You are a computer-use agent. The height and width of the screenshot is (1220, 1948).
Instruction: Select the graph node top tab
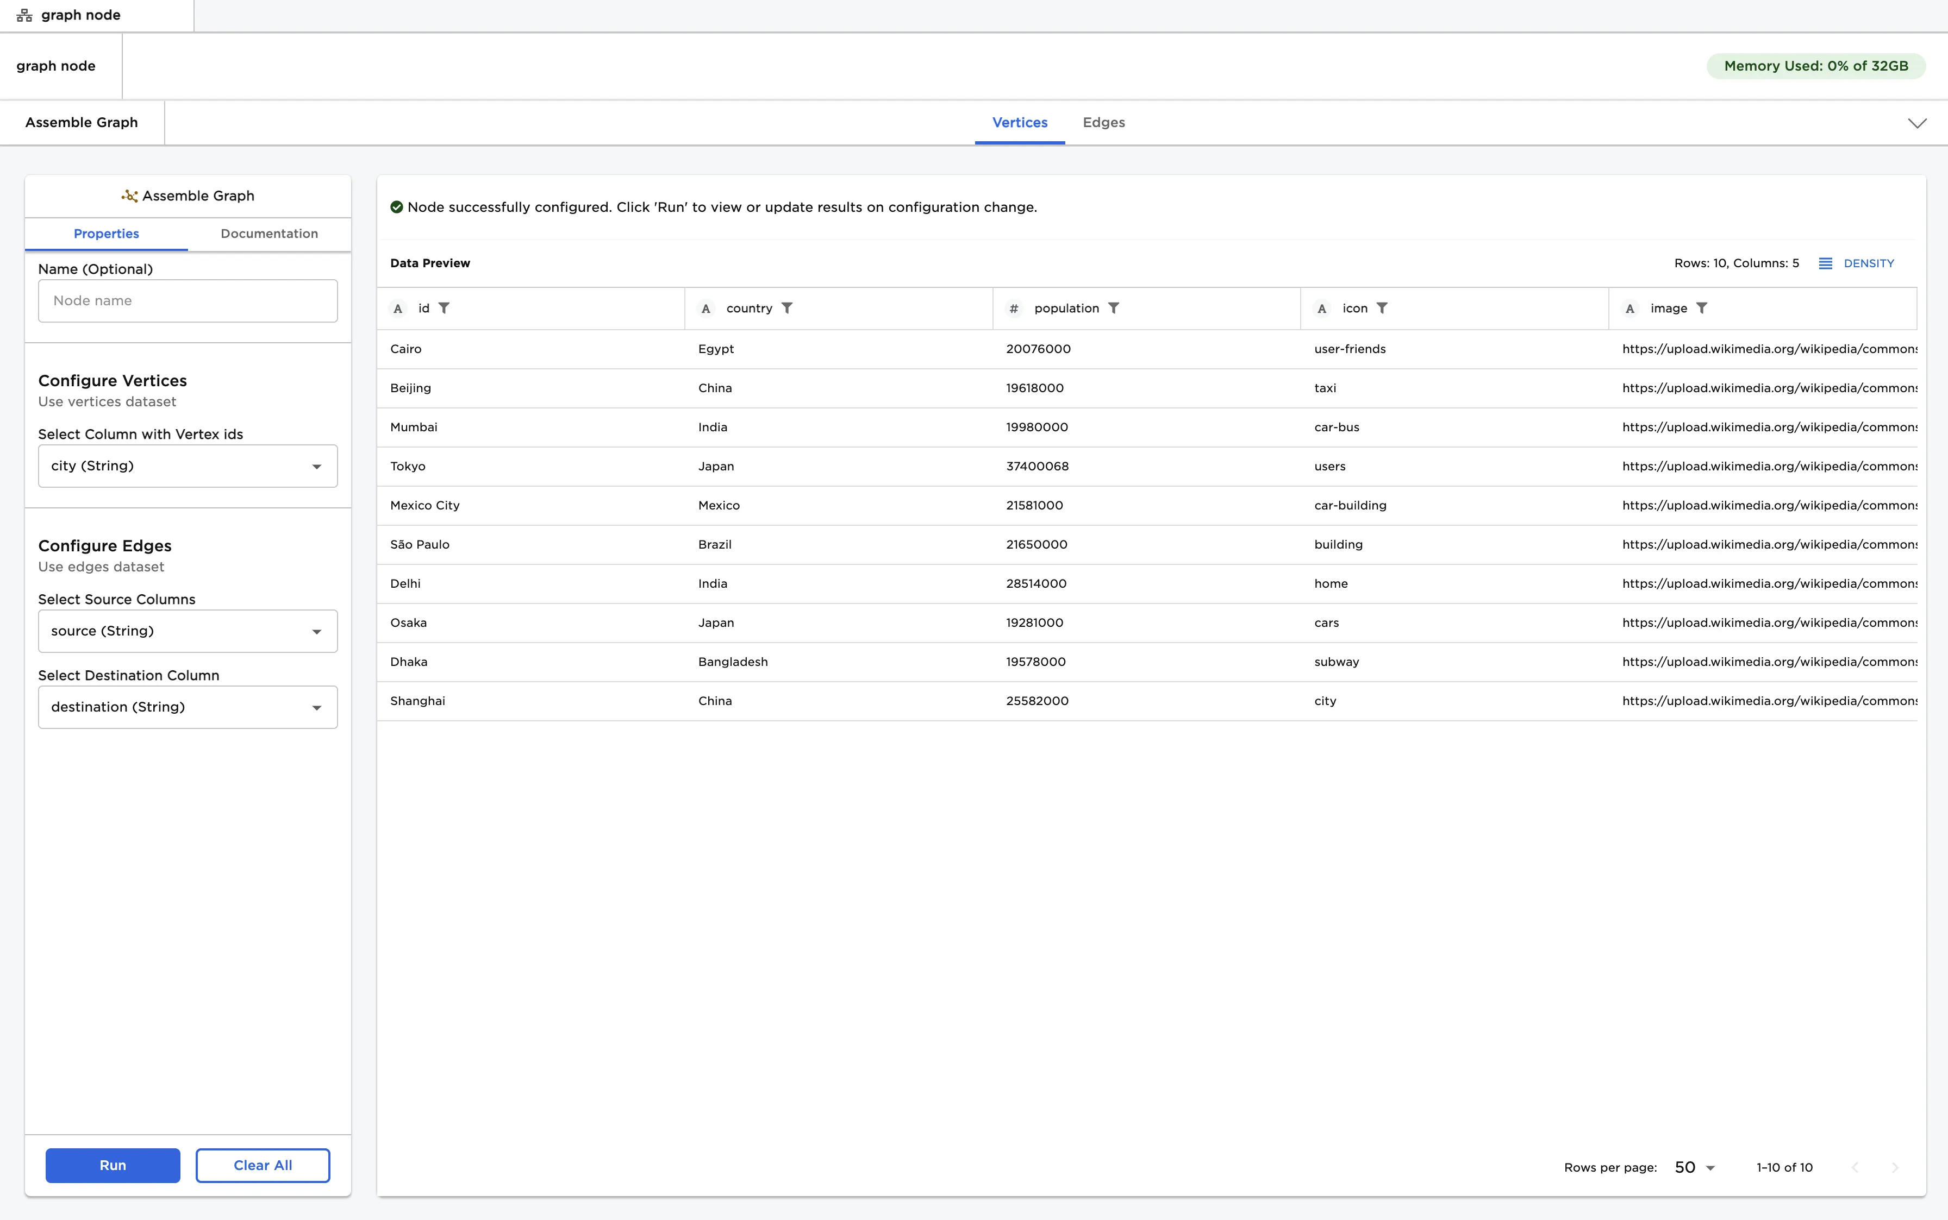click(81, 15)
